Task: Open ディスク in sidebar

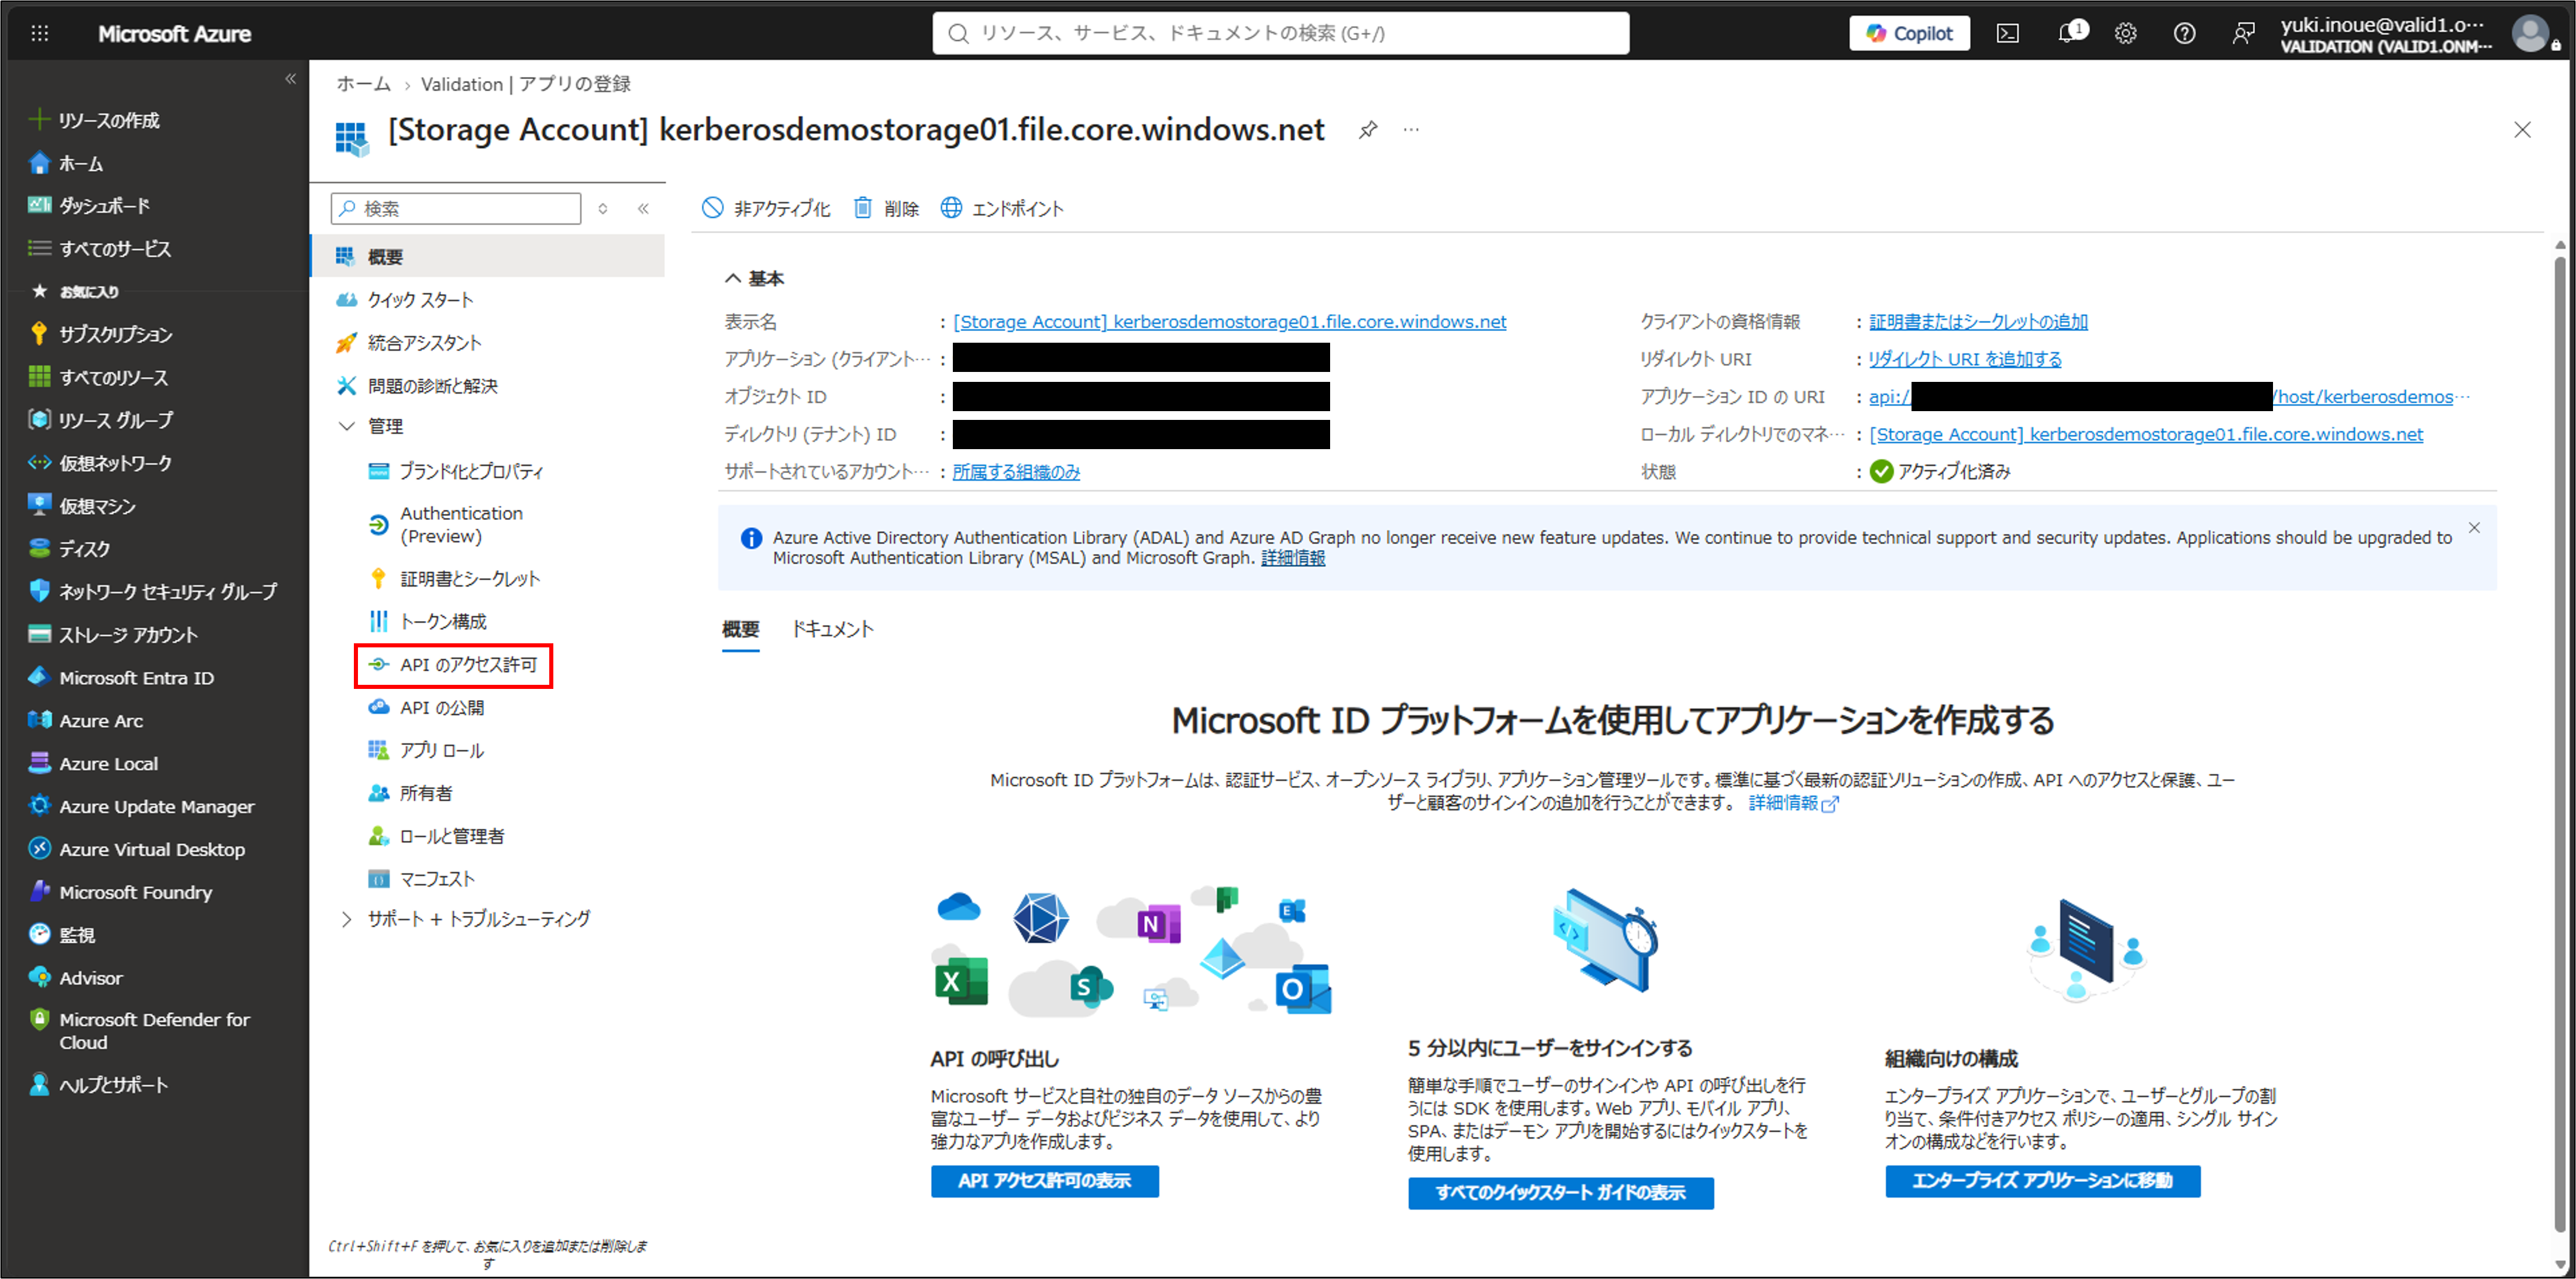Action: [x=70, y=548]
